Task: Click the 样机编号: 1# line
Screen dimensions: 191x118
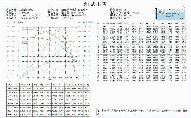Action: click(118, 10)
